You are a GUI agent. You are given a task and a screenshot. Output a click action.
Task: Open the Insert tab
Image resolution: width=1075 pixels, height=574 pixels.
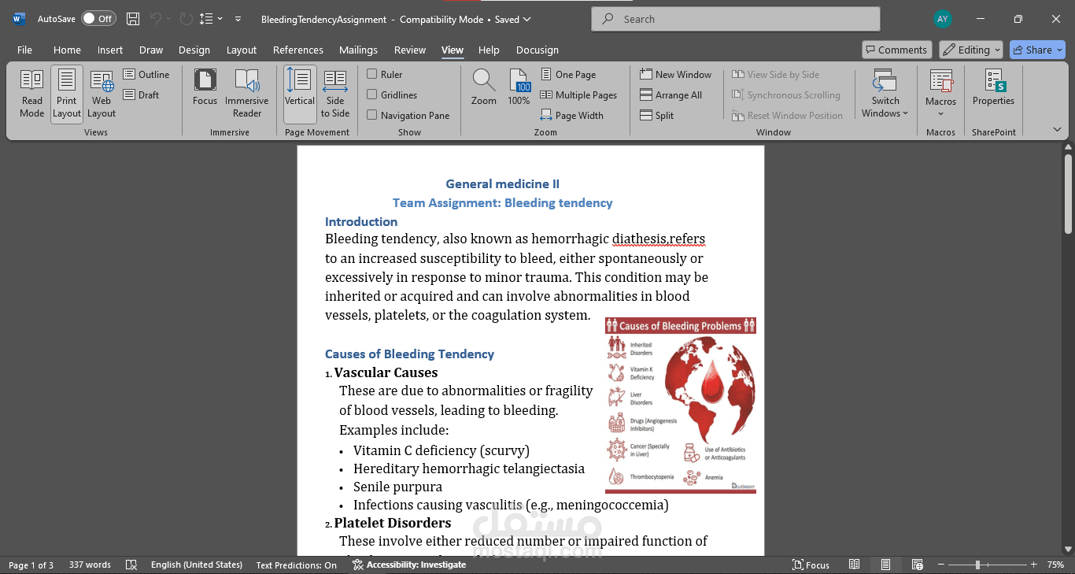(110, 50)
